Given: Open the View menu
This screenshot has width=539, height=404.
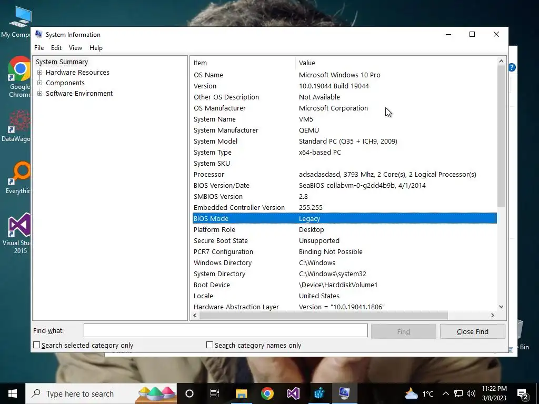Looking at the screenshot, I should coord(75,48).
